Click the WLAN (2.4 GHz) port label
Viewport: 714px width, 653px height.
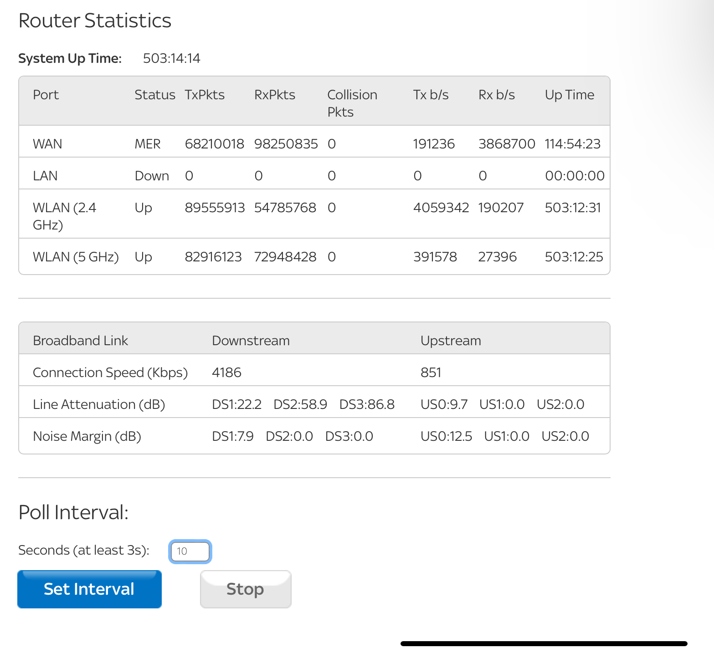[x=64, y=216]
